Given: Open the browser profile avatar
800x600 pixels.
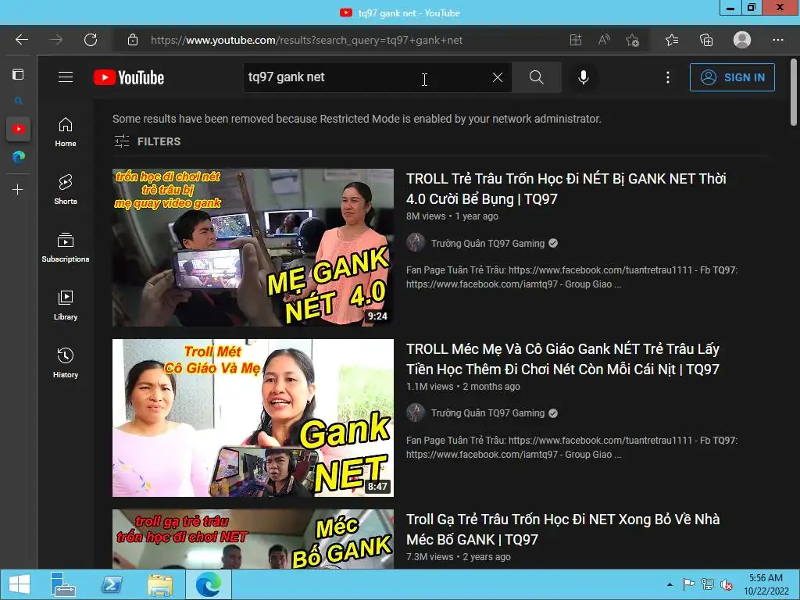Looking at the screenshot, I should point(742,40).
